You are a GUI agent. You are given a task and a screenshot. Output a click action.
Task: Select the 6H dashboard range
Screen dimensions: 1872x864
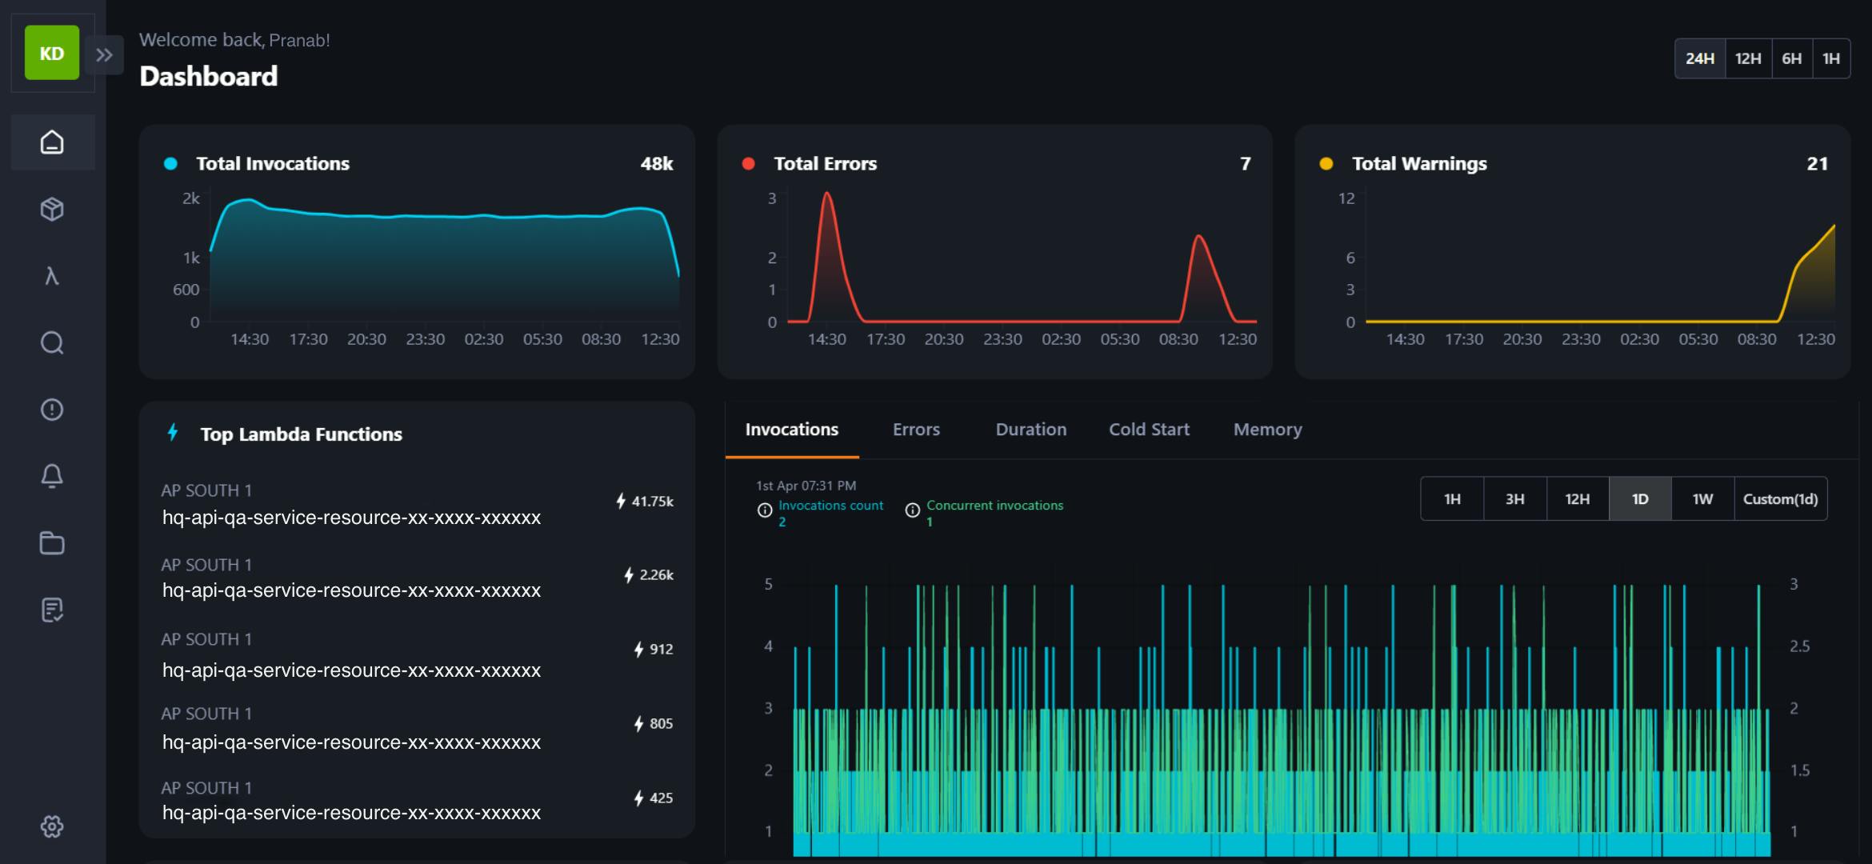point(1792,58)
